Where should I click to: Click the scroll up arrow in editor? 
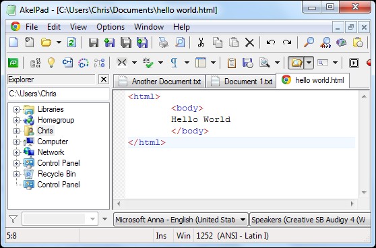364,96
